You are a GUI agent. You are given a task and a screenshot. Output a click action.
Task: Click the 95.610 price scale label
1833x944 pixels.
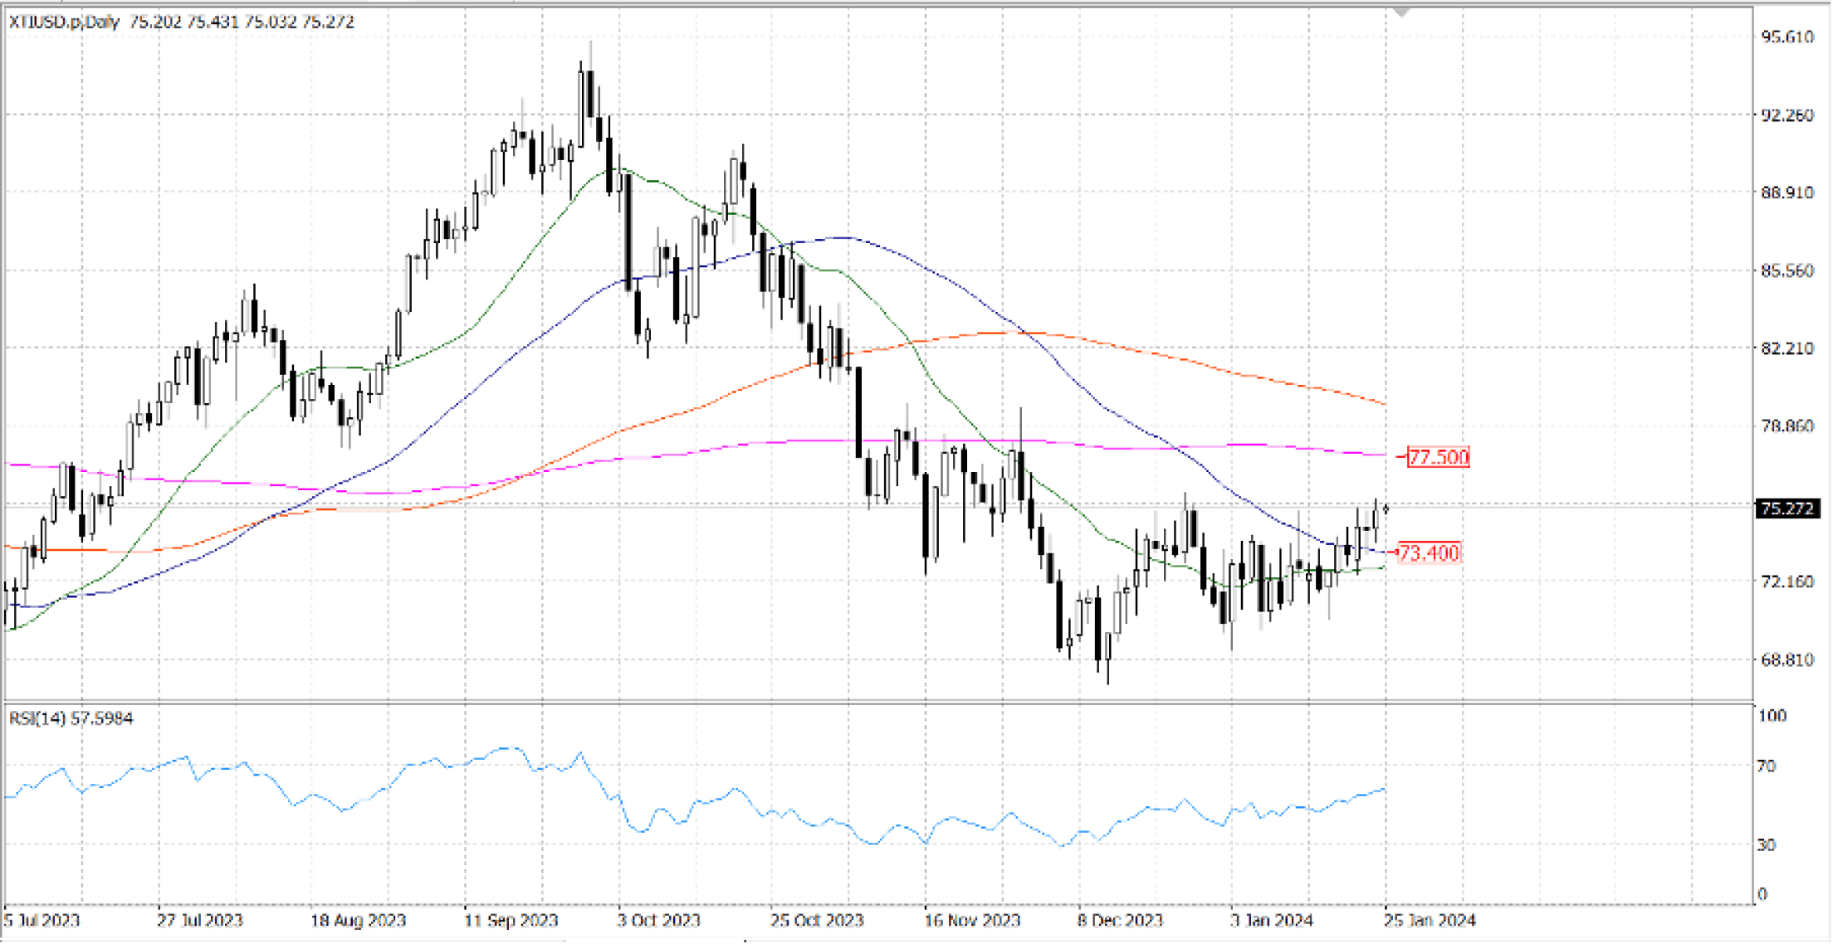(x=1787, y=36)
